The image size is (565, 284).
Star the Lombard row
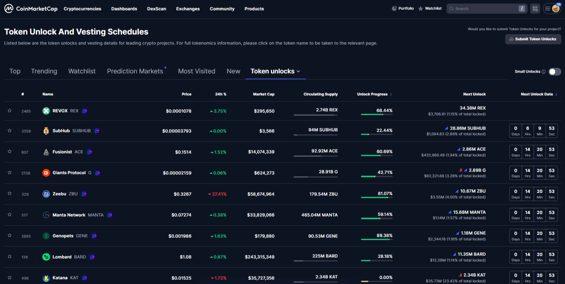[x=10, y=257]
